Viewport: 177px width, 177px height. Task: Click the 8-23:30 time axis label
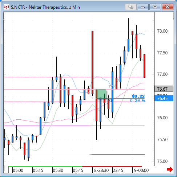point(101,170)
